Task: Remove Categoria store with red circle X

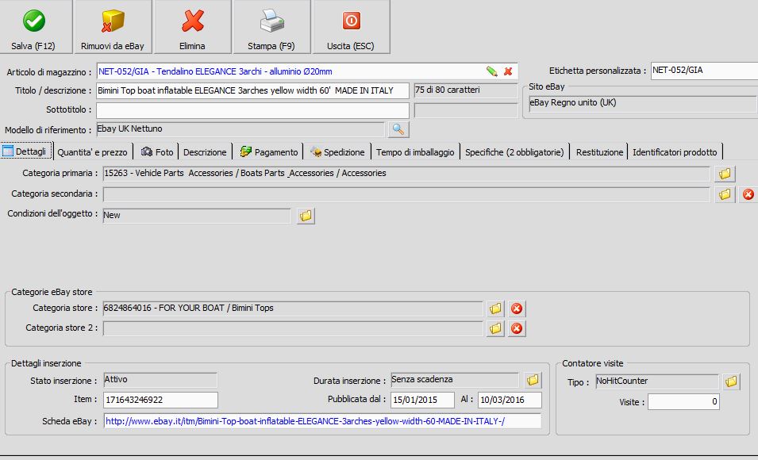Action: pos(517,309)
